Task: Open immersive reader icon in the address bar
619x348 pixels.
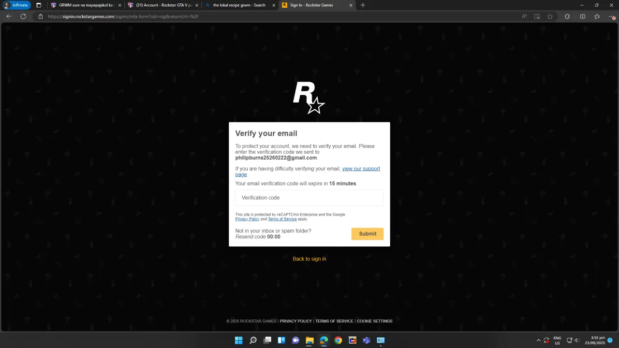Action: tap(537, 16)
